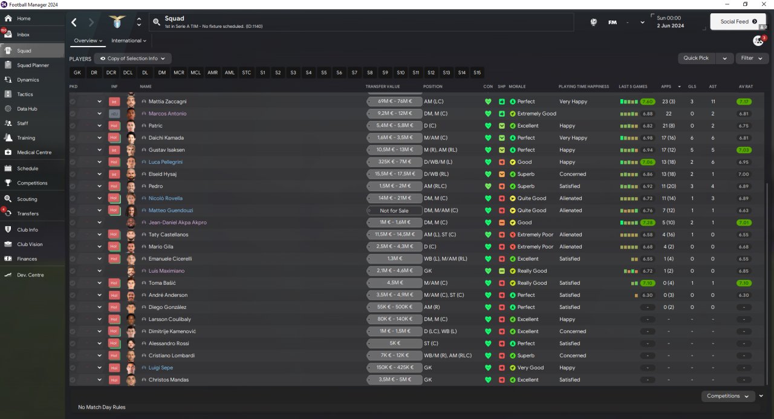Open Jean-Daniel Akpa Akpro's profile
Screen dimensions: 774x419
tap(178, 222)
